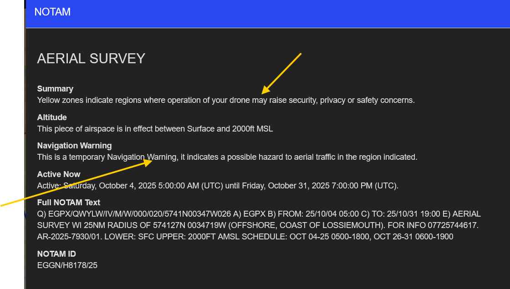Select the Full NOTAM Text label

[x=69, y=203]
